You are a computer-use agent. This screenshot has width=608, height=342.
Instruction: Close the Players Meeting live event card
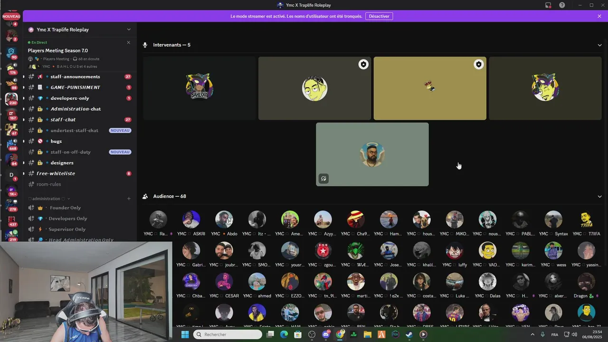128,42
